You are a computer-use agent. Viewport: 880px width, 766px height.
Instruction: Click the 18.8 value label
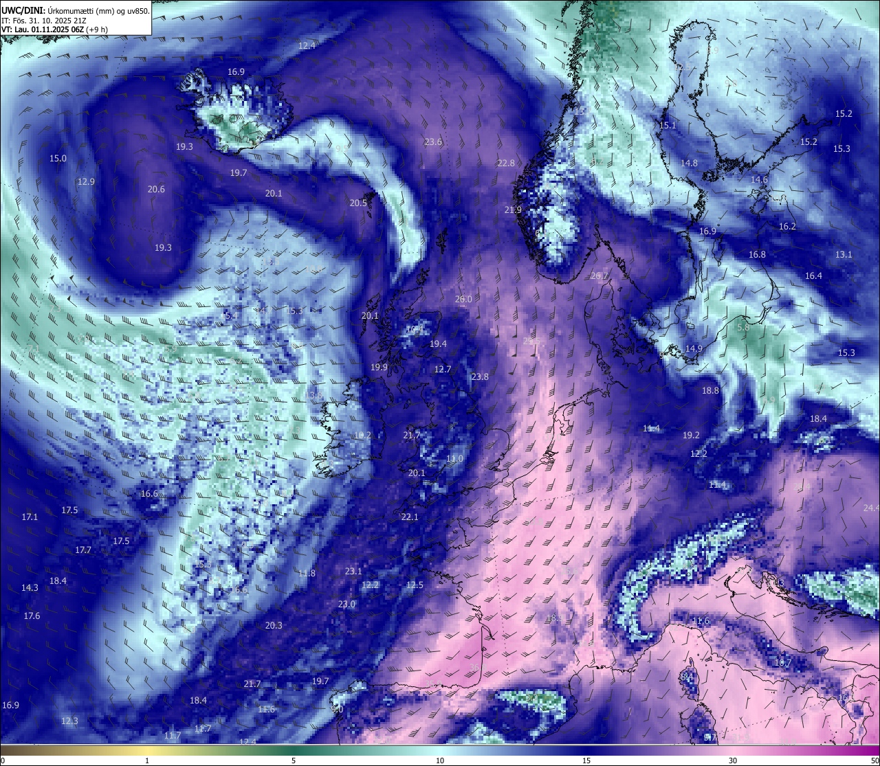coord(710,391)
